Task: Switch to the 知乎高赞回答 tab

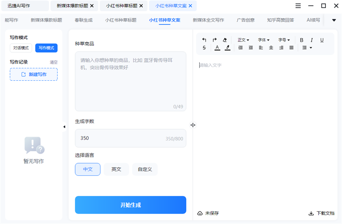Action: [280, 20]
